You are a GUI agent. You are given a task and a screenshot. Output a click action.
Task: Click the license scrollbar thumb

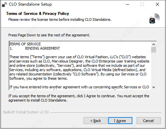tap(153, 50)
